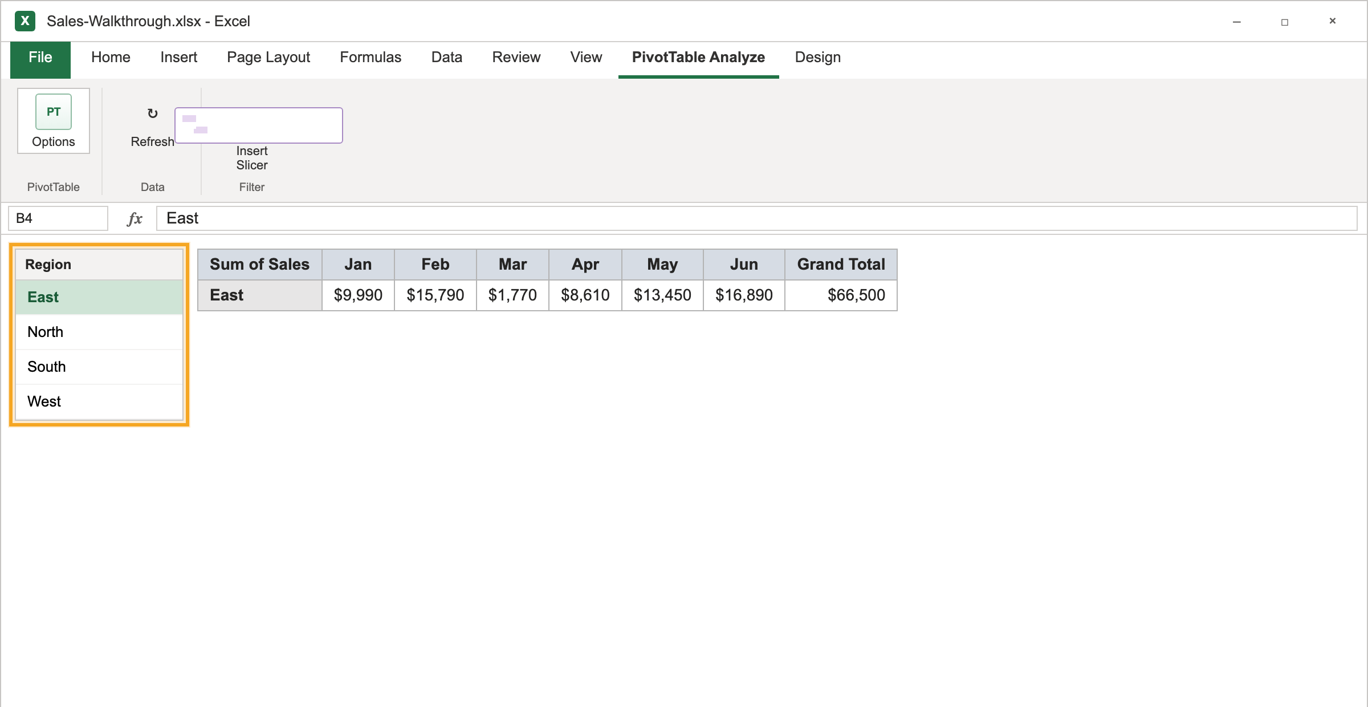Open the Review tab

[x=516, y=58]
